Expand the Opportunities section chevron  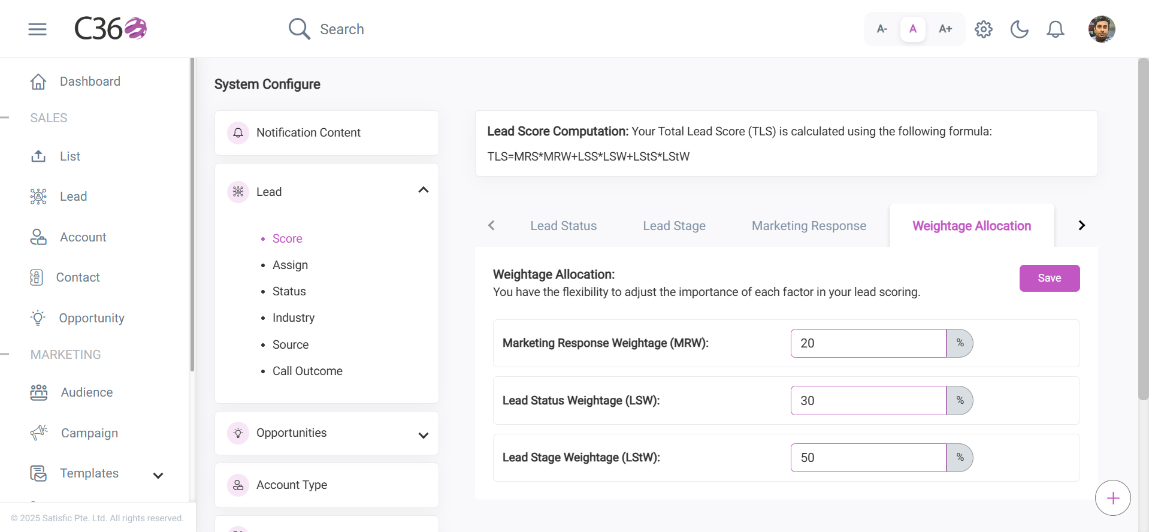pyautogui.click(x=424, y=436)
